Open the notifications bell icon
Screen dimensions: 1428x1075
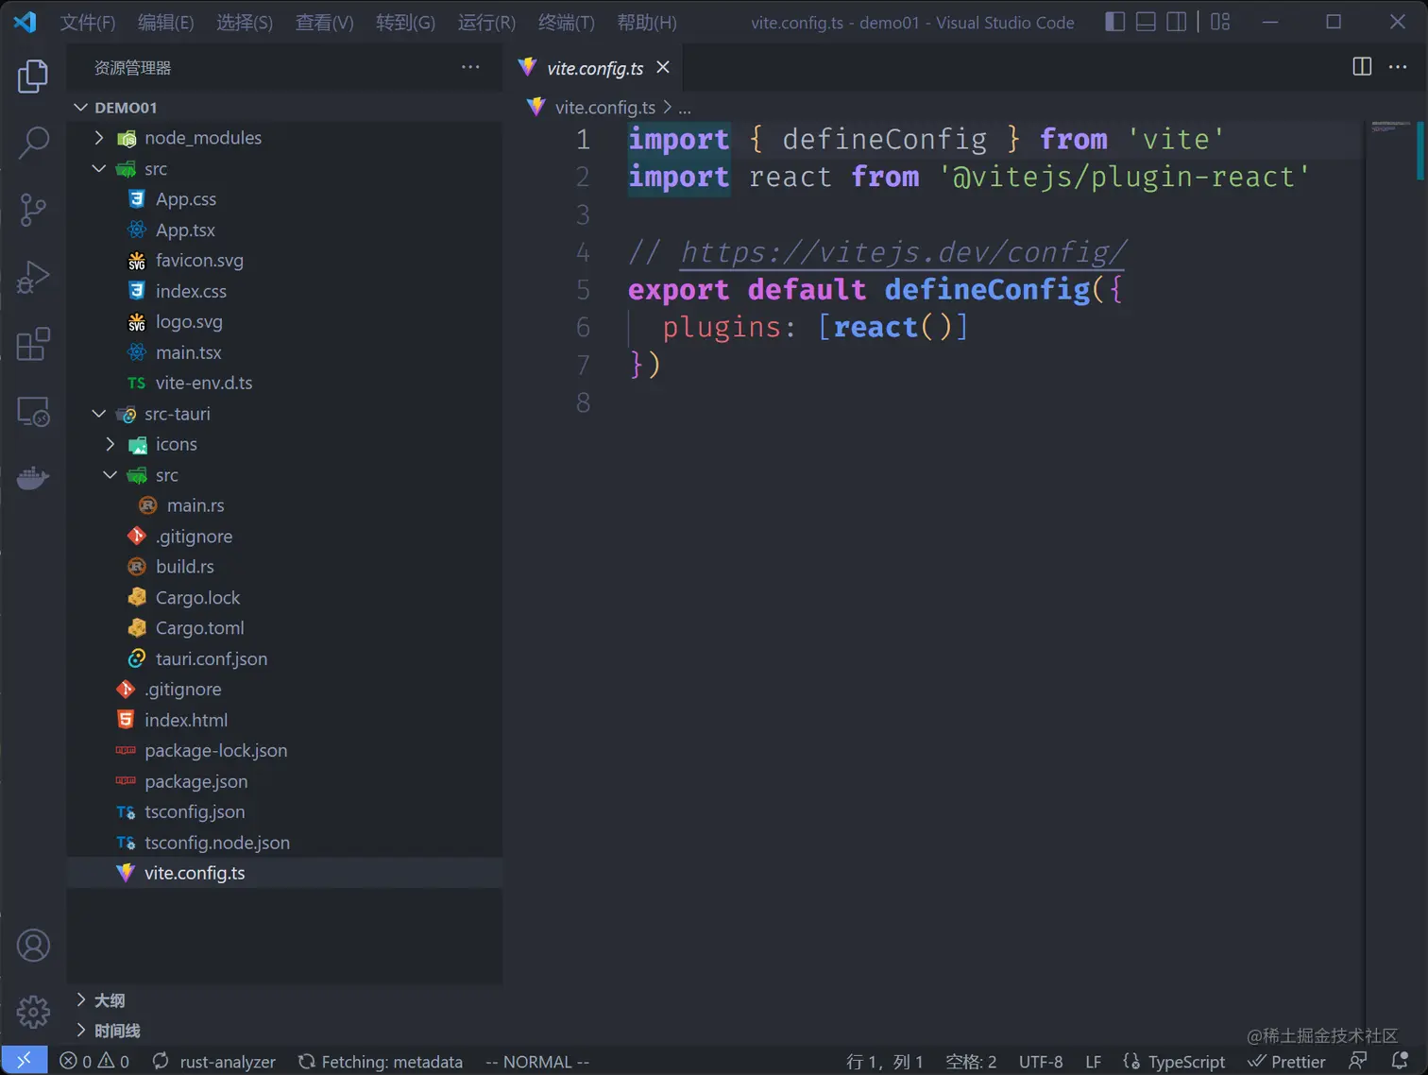[1400, 1061]
